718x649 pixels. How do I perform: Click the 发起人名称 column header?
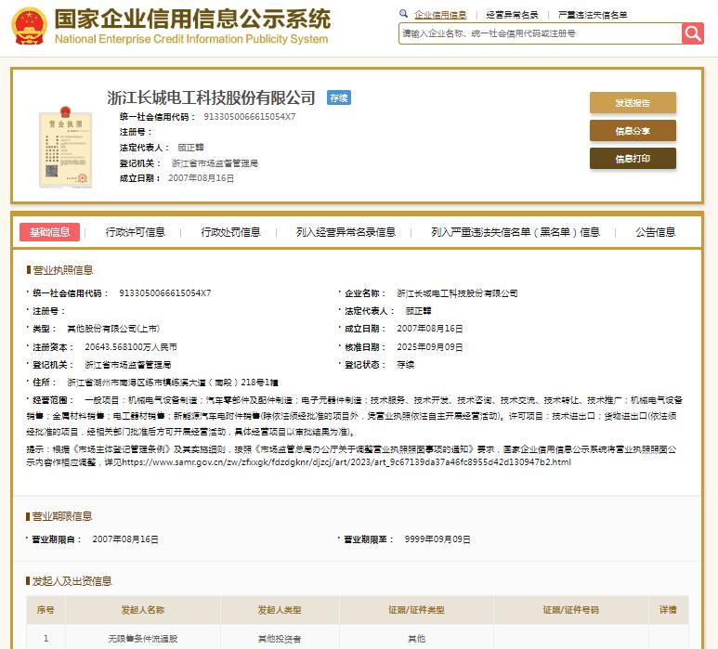click(x=142, y=610)
